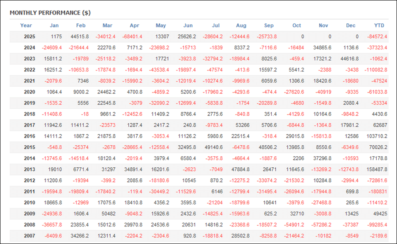
Task: Click the Dec column header
Action: [351, 26]
